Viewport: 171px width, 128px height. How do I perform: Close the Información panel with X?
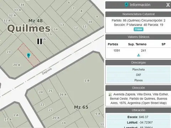pyautogui.click(x=168, y=5)
